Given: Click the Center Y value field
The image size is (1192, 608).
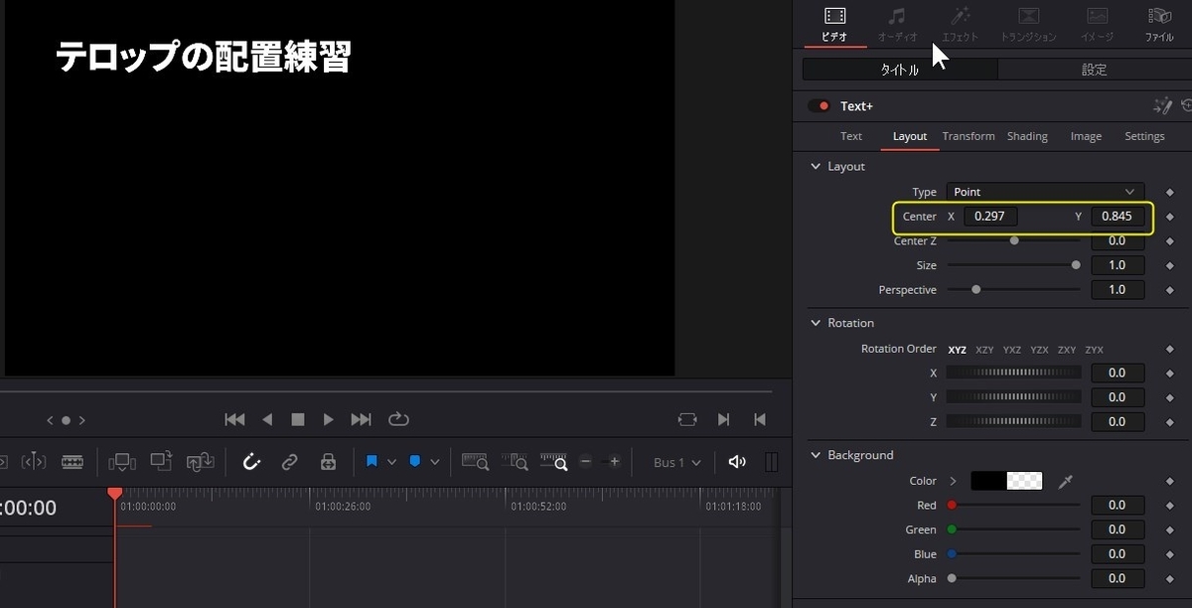Looking at the screenshot, I should click(1117, 217).
